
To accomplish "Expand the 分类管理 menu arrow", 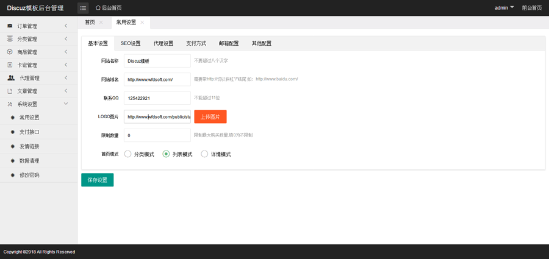I will click(66, 38).
